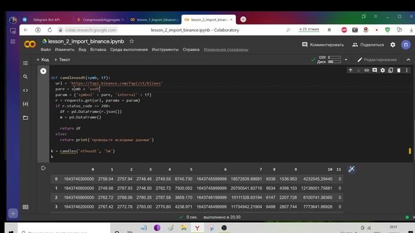Image resolution: width=415 pixels, height=233 pixels.
Task: Open Изменения сохранены revision link
Action: pyautogui.click(x=226, y=49)
